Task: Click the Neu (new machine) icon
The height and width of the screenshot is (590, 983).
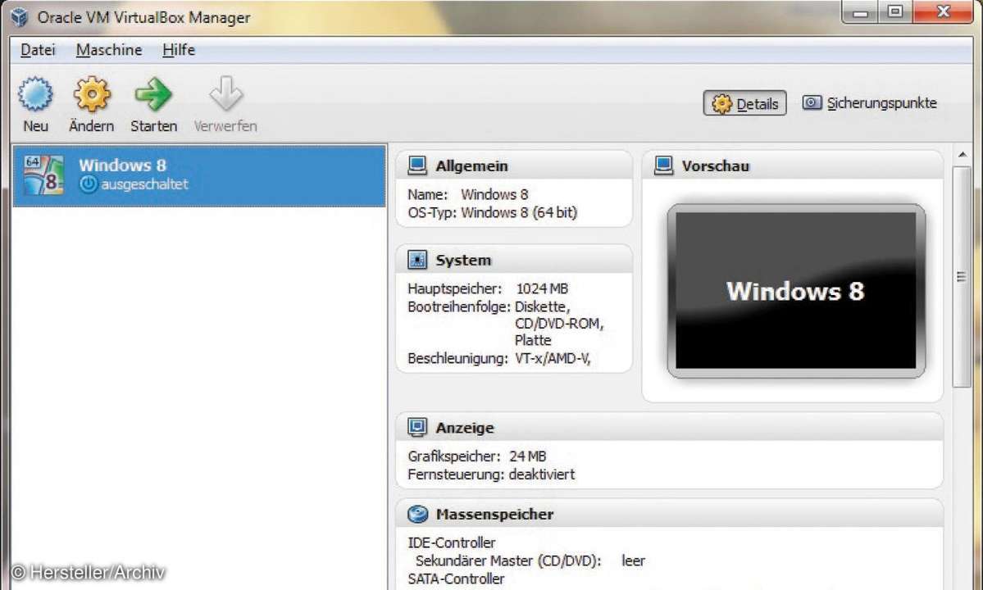Action: point(35,94)
